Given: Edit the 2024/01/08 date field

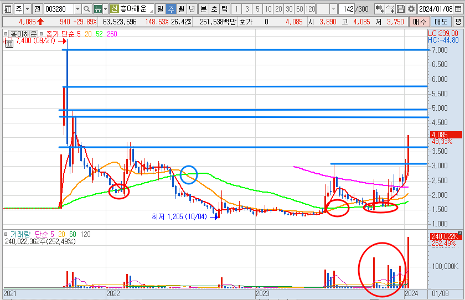Looking at the screenshot, I should point(436,9).
